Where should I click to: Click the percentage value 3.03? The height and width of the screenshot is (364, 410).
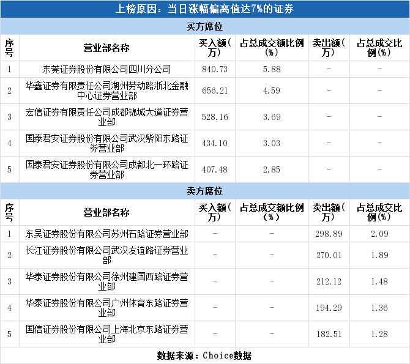click(x=272, y=143)
